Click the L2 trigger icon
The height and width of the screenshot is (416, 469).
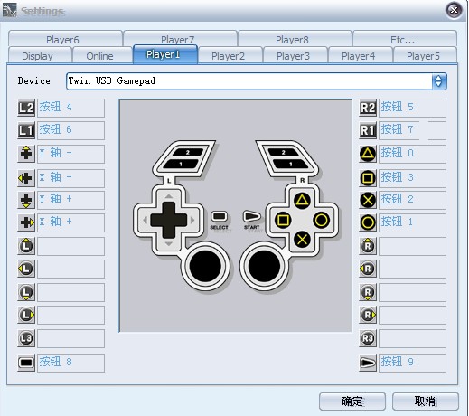click(26, 108)
